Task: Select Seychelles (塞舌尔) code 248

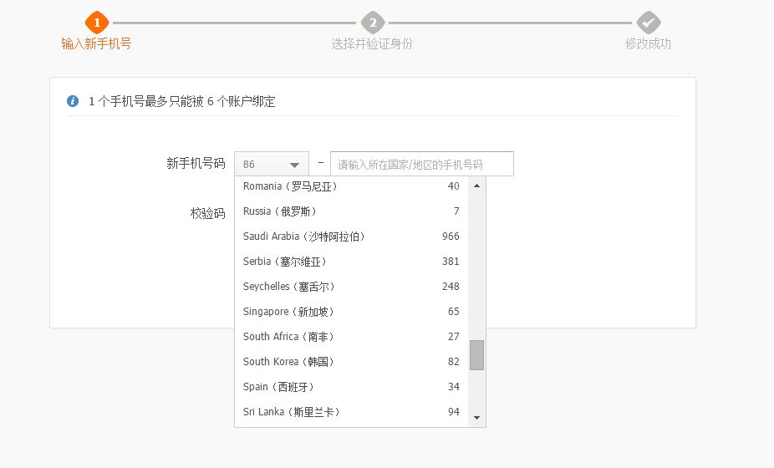Action: (351, 287)
